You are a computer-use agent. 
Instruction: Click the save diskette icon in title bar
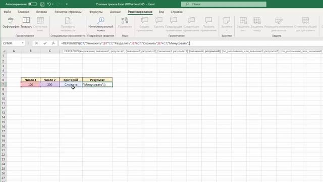(x=42, y=4)
